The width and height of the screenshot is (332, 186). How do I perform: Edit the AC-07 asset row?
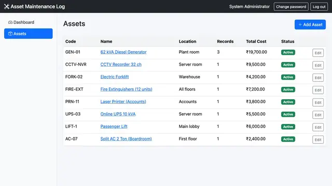pyautogui.click(x=318, y=140)
